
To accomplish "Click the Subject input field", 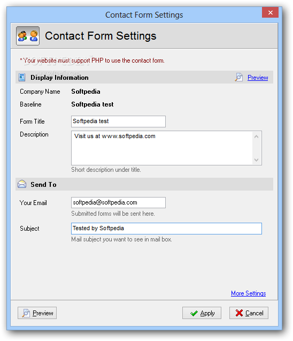I will (166, 229).
